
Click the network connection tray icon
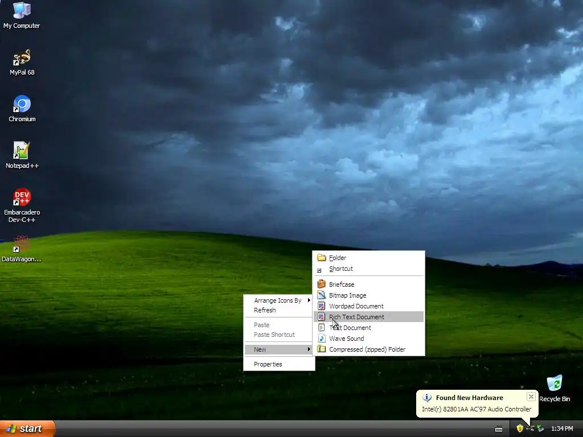click(530, 428)
